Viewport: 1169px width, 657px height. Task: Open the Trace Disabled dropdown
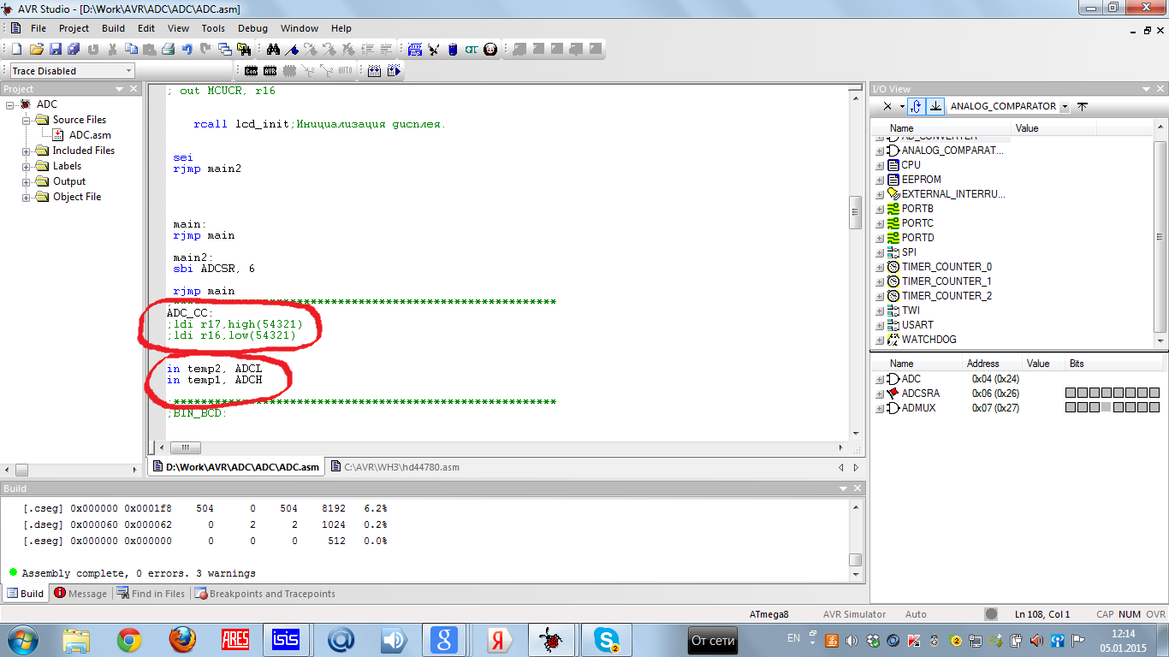[x=128, y=71]
